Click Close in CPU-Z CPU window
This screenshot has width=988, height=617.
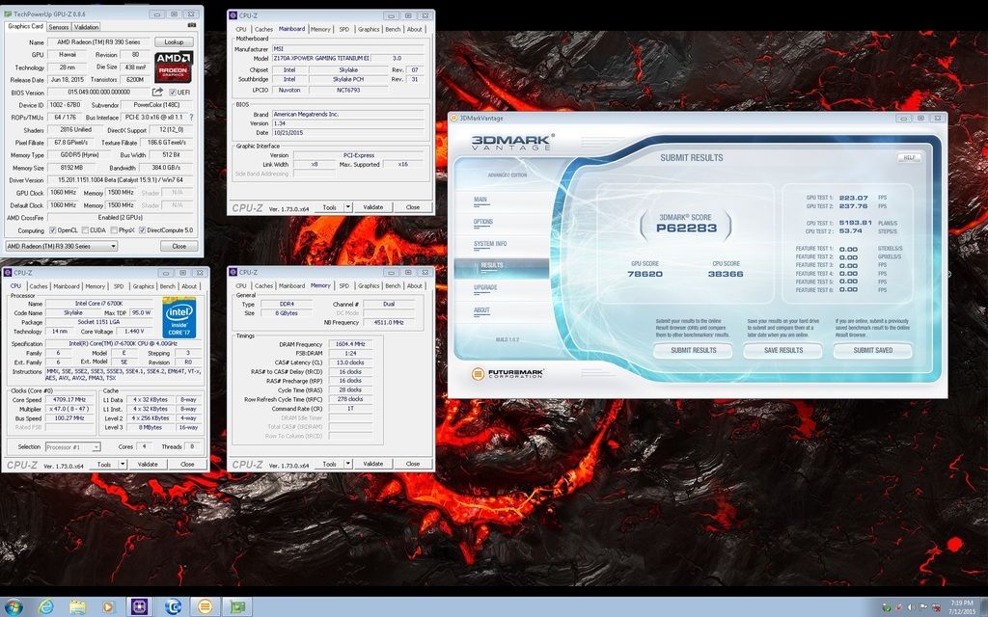187,465
